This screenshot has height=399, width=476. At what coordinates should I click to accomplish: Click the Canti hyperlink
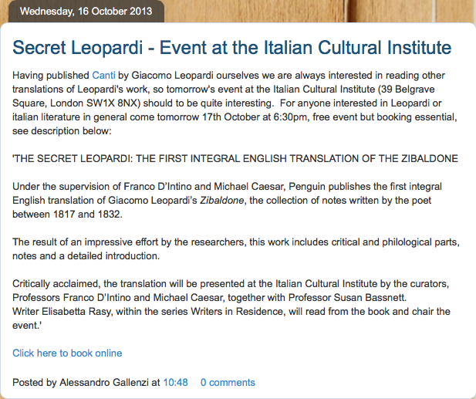point(103,76)
